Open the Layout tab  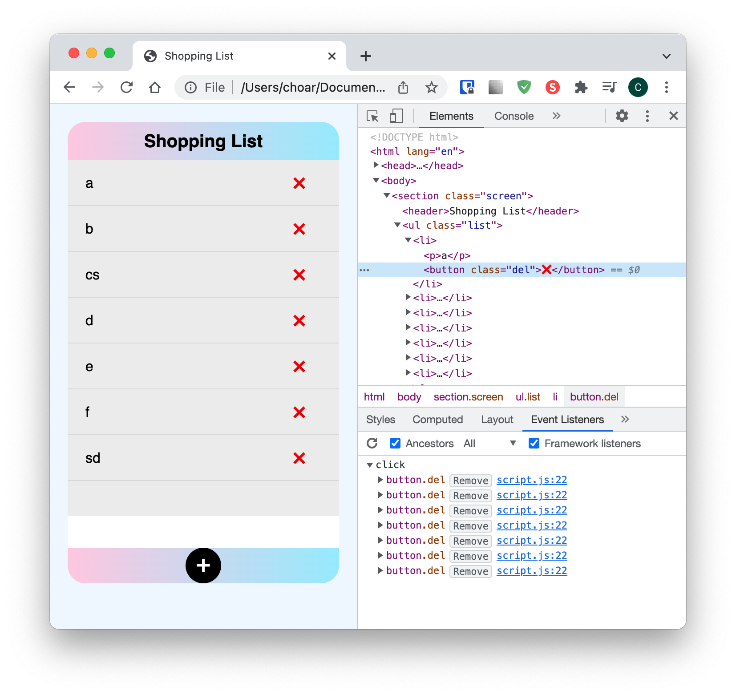pyautogui.click(x=497, y=420)
